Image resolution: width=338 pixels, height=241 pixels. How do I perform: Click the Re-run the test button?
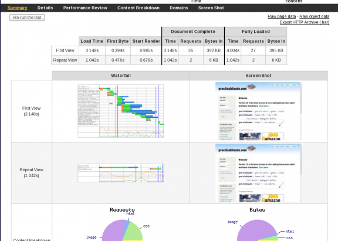(27, 18)
